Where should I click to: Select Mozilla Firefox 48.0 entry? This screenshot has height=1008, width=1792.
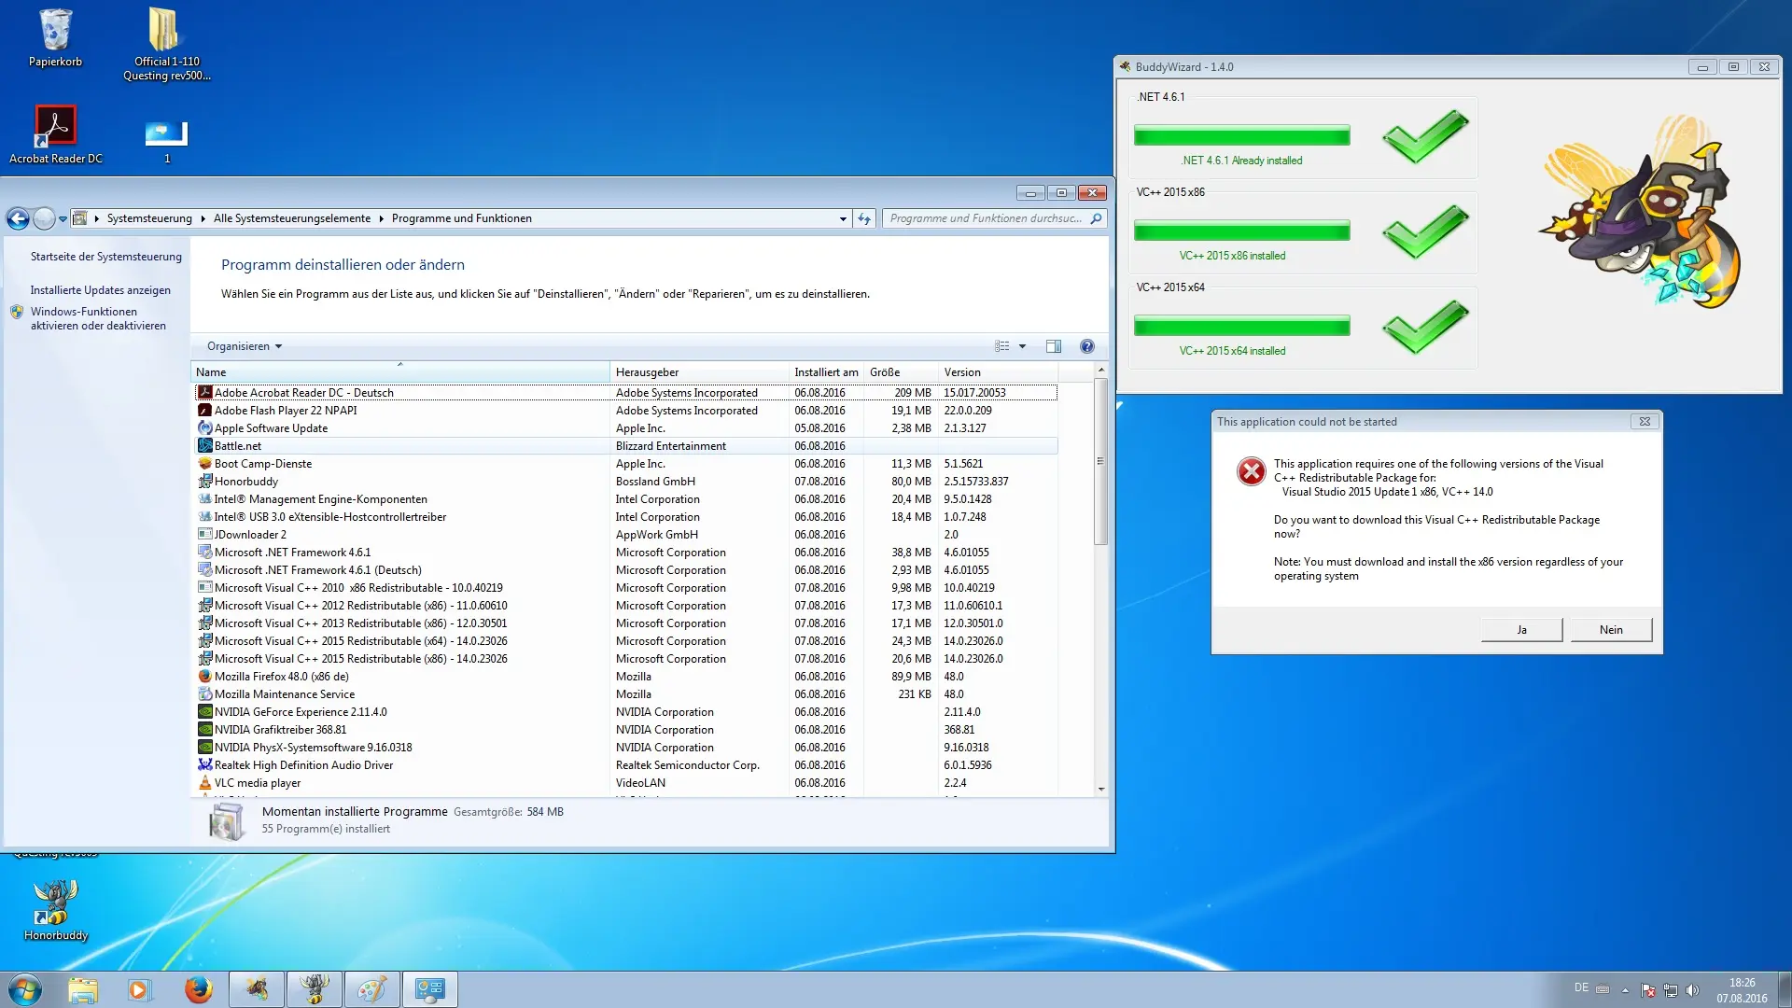(625, 677)
